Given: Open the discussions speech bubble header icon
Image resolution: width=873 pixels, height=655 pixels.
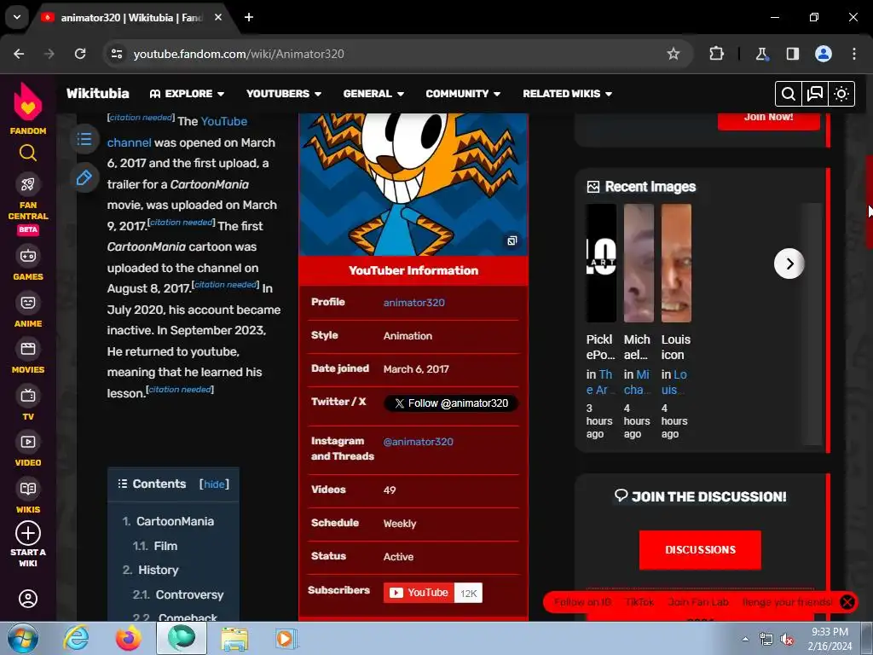Looking at the screenshot, I should pyautogui.click(x=814, y=94).
